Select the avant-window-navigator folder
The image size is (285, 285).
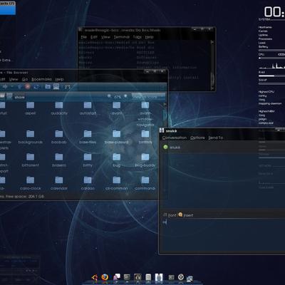tap(145, 114)
